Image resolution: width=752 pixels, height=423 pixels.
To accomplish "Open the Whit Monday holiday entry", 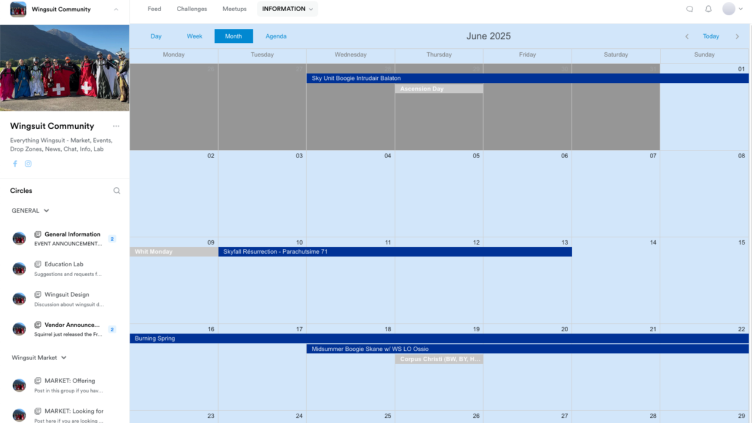I will pyautogui.click(x=174, y=251).
